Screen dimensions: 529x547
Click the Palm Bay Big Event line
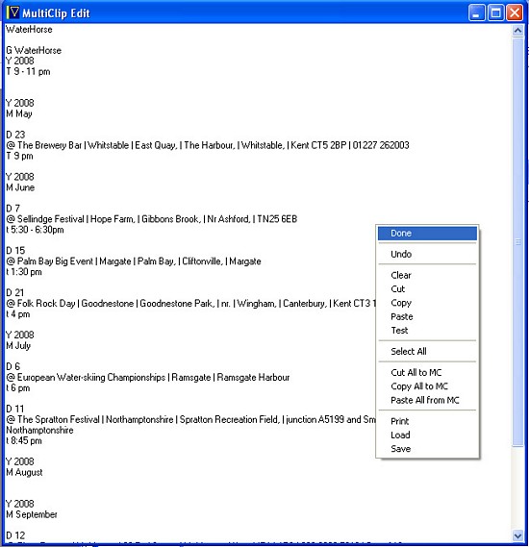[x=134, y=261]
